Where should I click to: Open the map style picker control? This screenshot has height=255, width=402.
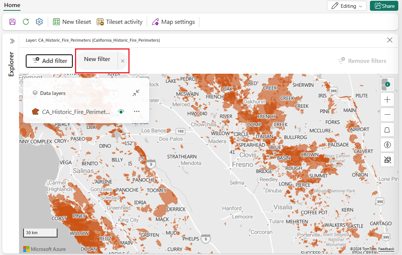[387, 85]
